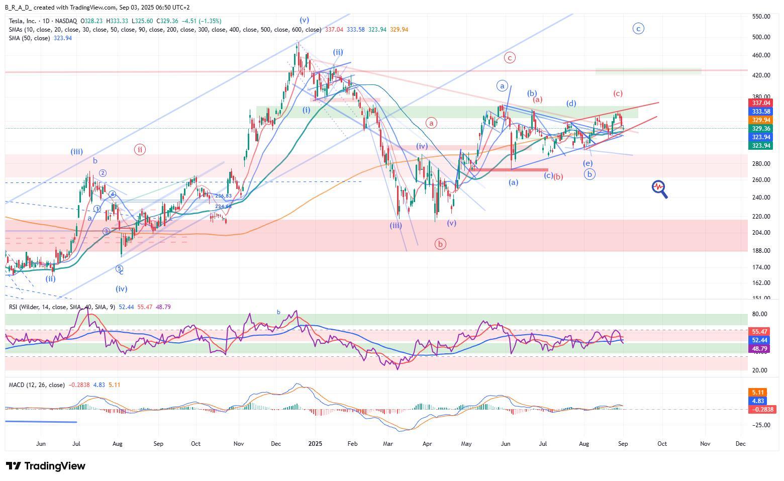Select the red (c) wave label
The width and height of the screenshot is (784, 481).
tap(618, 93)
